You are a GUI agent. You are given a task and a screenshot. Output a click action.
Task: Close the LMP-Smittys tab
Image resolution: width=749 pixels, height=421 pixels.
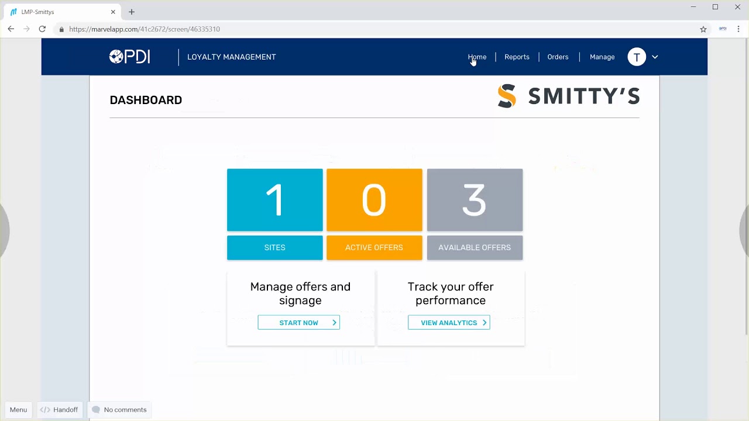click(113, 12)
